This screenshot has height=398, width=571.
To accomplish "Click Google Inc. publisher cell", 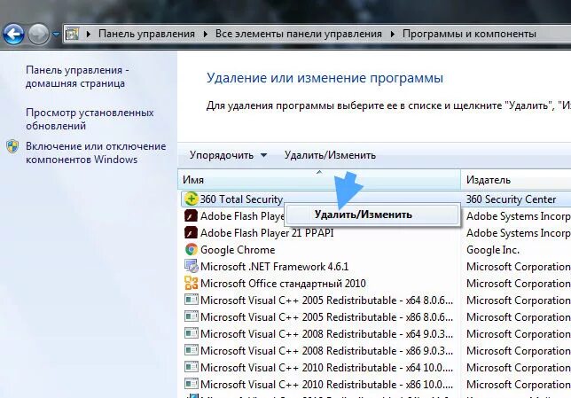I will [x=493, y=250].
